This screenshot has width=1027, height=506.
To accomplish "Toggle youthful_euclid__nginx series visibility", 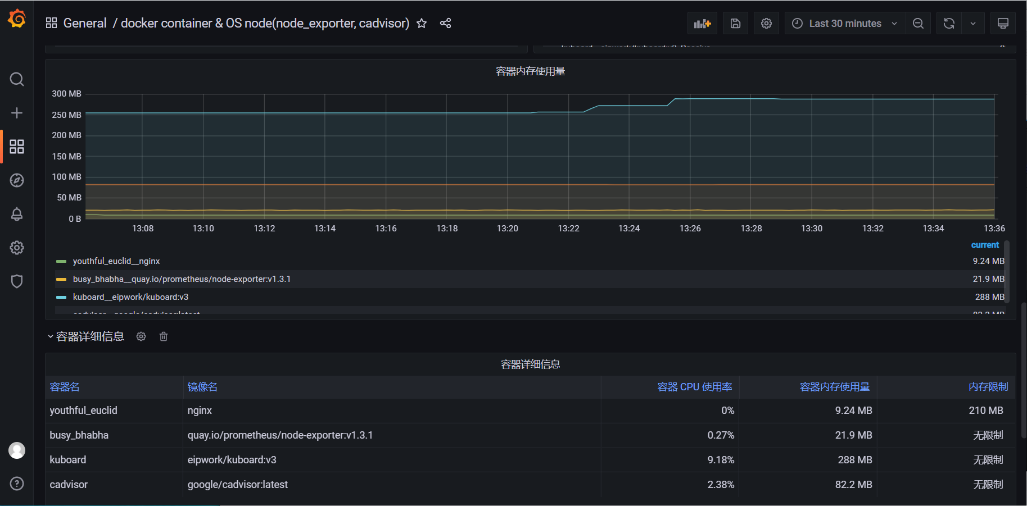I will pyautogui.click(x=116, y=261).
